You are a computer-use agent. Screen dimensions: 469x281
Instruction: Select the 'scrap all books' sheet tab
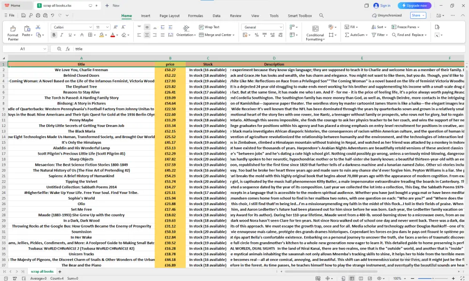click(42, 272)
